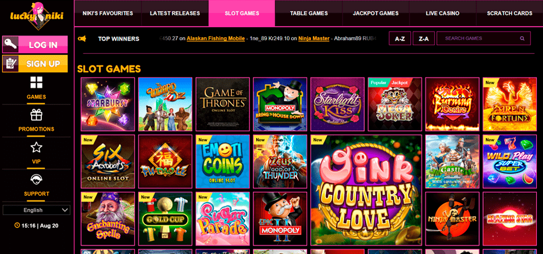This screenshot has width=543, height=254.
Task: Open the Games grid icon in sidebar
Action: tap(36, 82)
